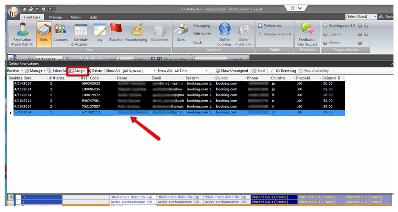
Task: Open the Help ribbon tab
Action: coord(93,17)
